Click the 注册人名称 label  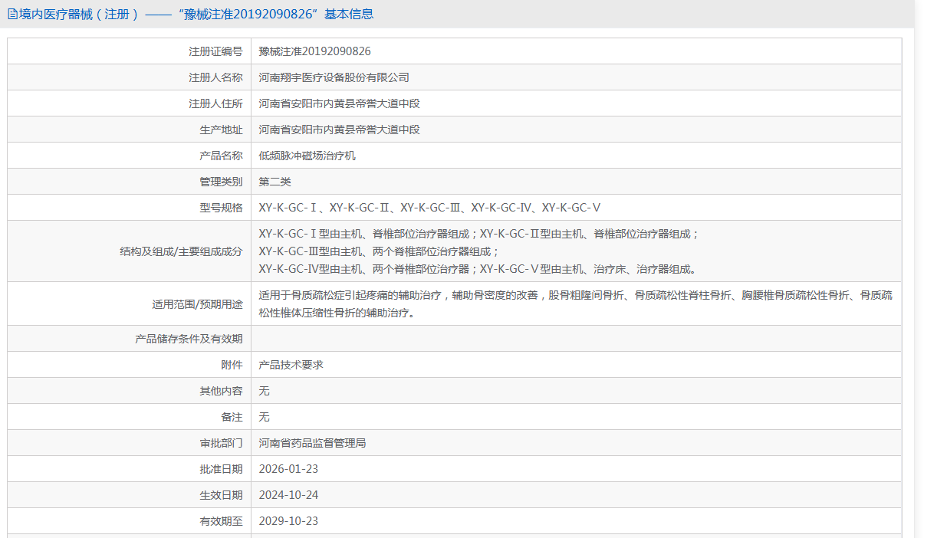click(x=215, y=77)
